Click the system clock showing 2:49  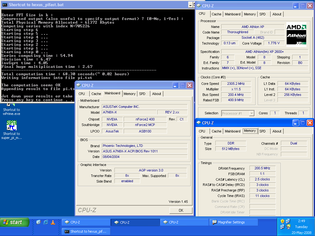point(301,221)
